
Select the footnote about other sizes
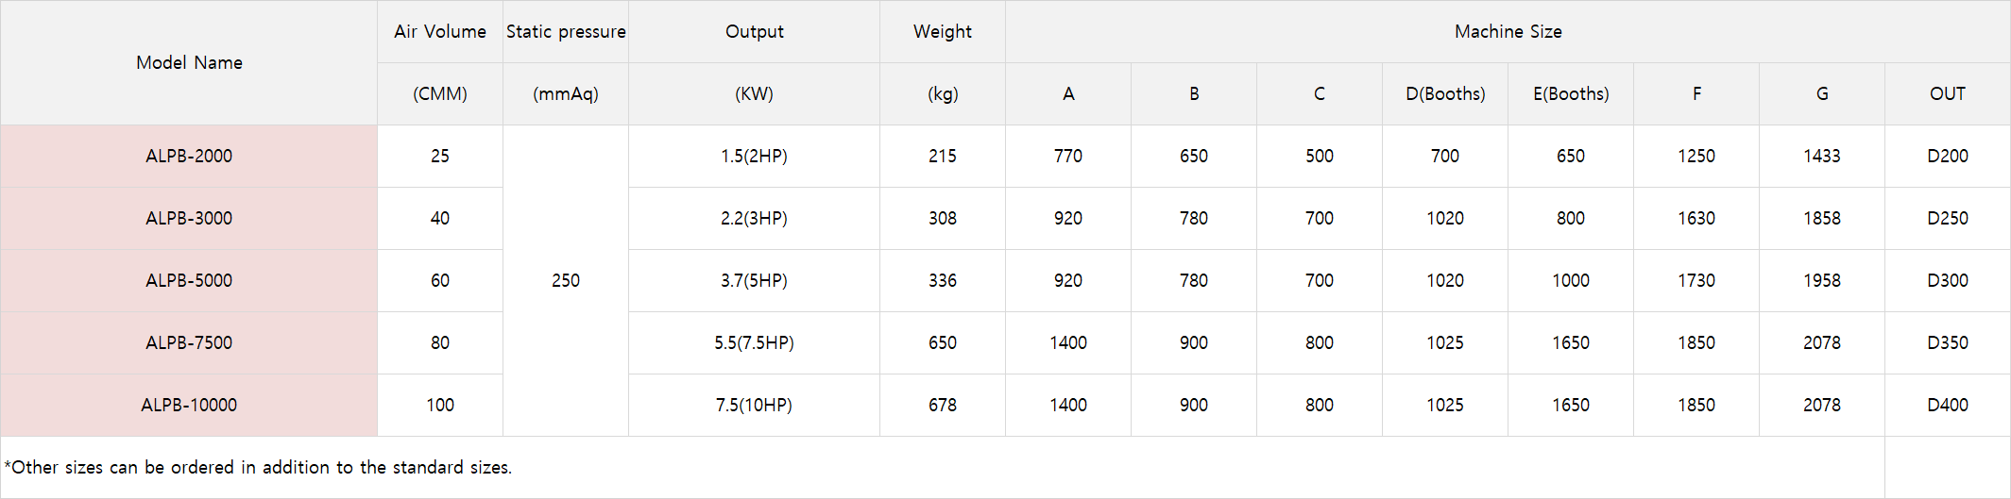coord(258,467)
